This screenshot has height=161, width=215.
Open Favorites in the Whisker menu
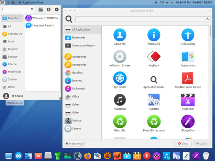pos(12,18)
